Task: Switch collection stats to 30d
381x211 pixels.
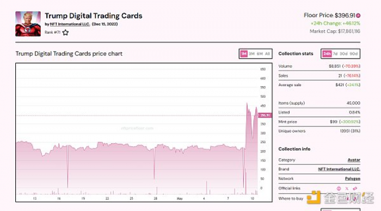Action: pos(343,54)
